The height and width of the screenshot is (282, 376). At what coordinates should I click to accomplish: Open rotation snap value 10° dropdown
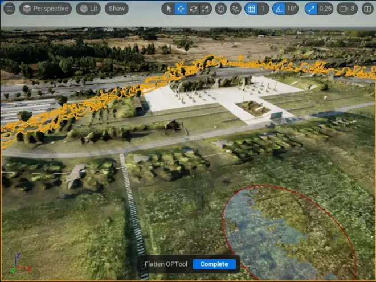(292, 9)
